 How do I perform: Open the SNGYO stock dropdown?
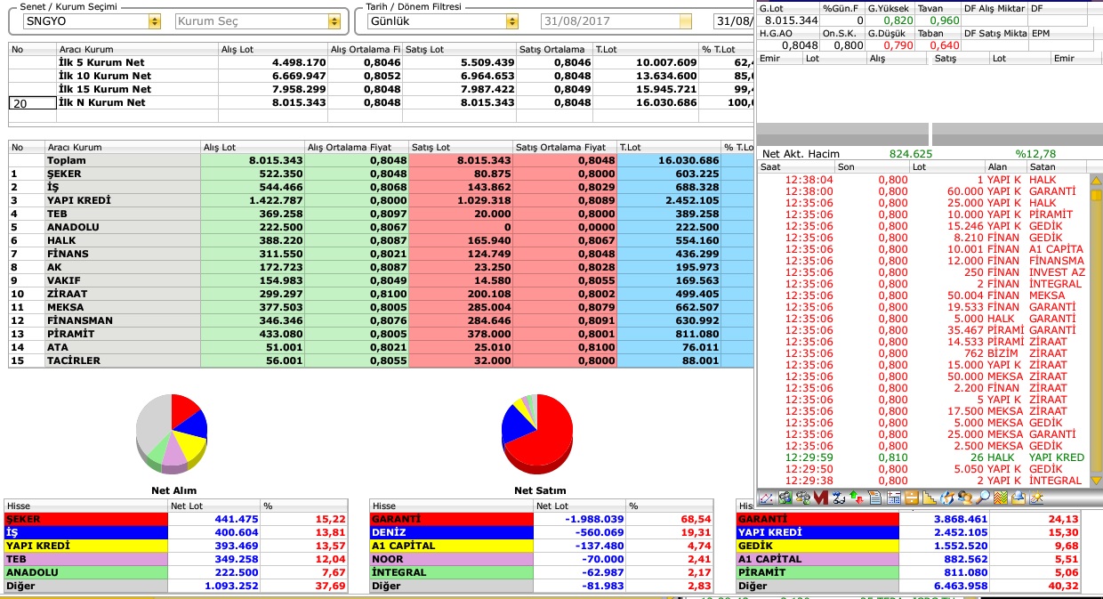pos(155,20)
